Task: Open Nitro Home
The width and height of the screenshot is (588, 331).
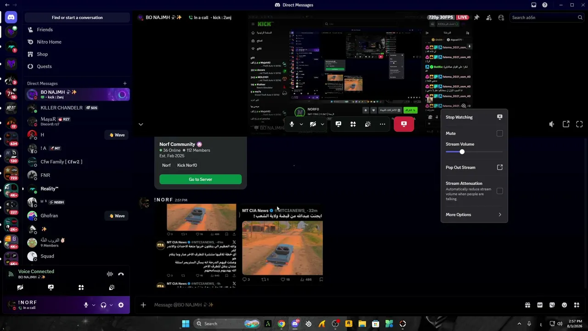Action: (x=77, y=42)
